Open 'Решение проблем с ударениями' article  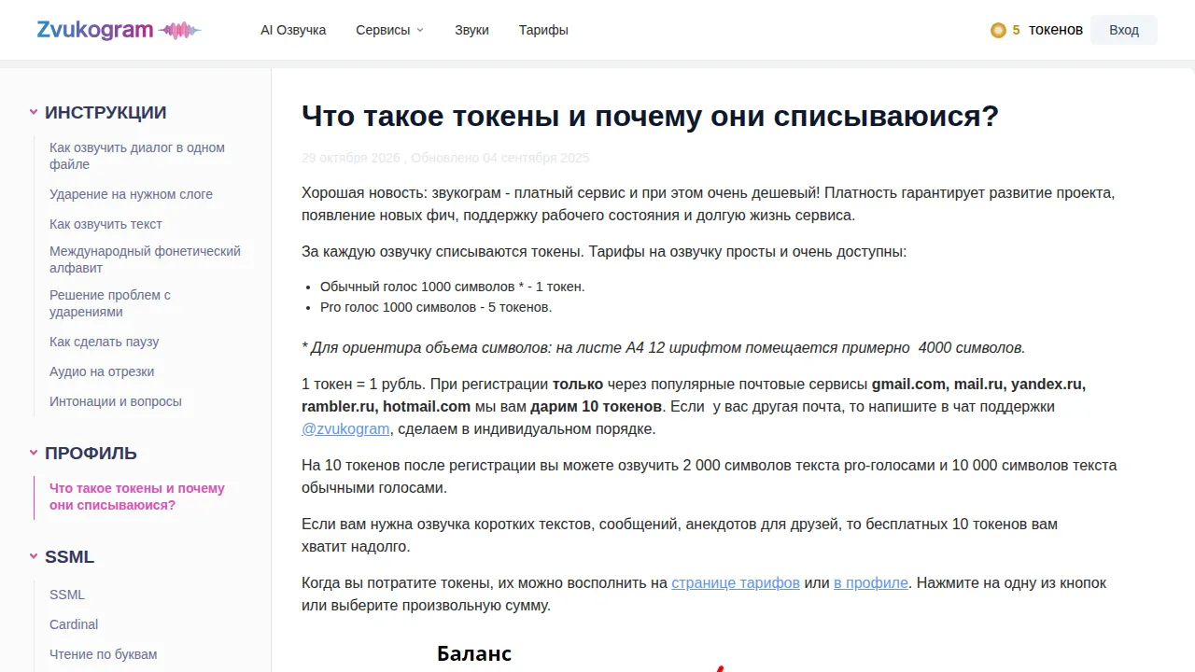pyautogui.click(x=110, y=303)
